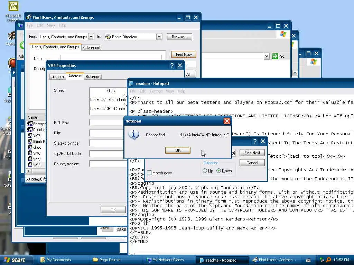Select the Elijah user icon in results
Image resolution: width=354 pixels, height=265 pixels.
tap(30, 141)
